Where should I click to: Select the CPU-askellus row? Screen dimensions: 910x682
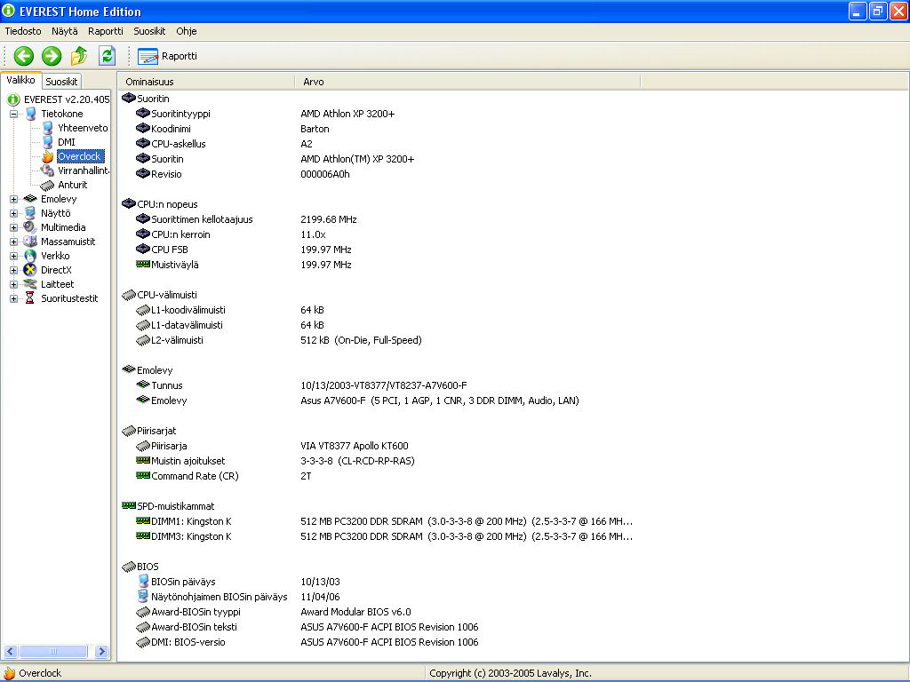click(513, 144)
